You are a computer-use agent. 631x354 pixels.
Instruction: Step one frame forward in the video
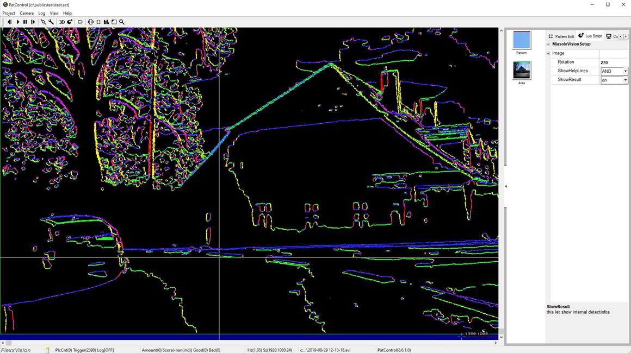33,22
